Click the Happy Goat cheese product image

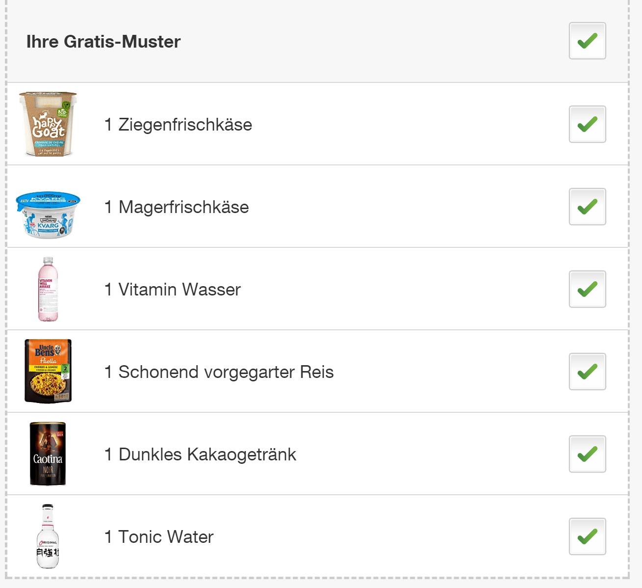tap(48, 124)
